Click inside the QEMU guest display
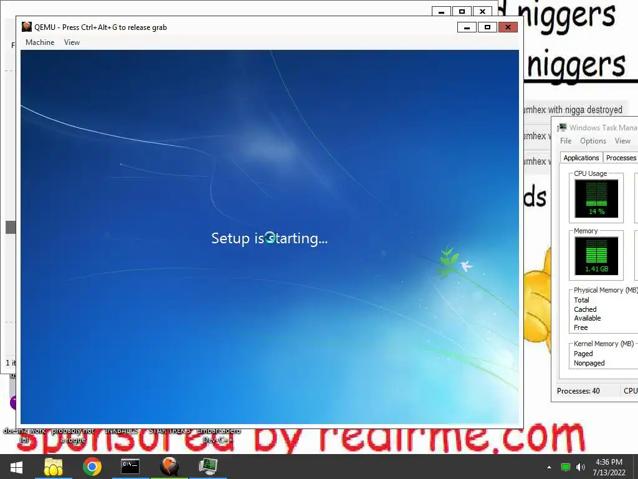The image size is (638, 479). point(269,236)
